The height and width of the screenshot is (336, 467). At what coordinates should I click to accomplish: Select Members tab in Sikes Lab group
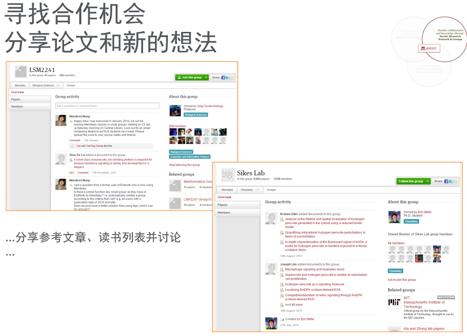(238, 213)
